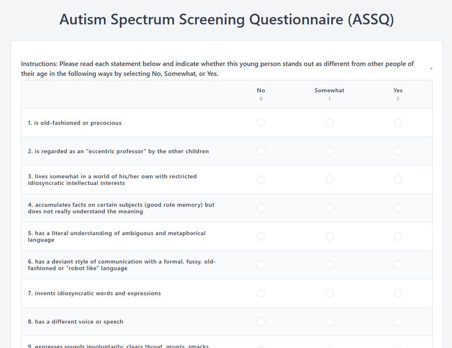Select "Somewhat" for inventing idiosyncratic words
The image size is (452, 348).
pyautogui.click(x=328, y=293)
